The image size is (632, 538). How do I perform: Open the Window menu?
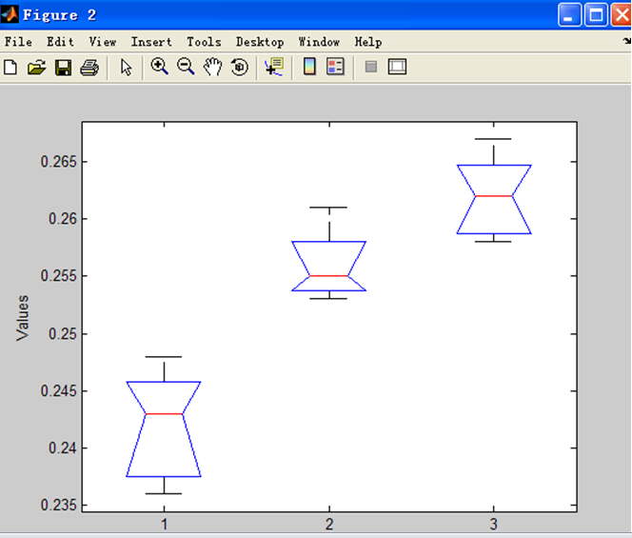pyautogui.click(x=319, y=42)
